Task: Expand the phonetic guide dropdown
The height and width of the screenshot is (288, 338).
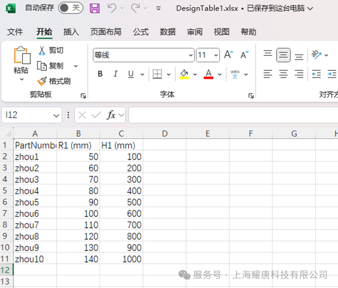Action: pyautogui.click(x=246, y=74)
